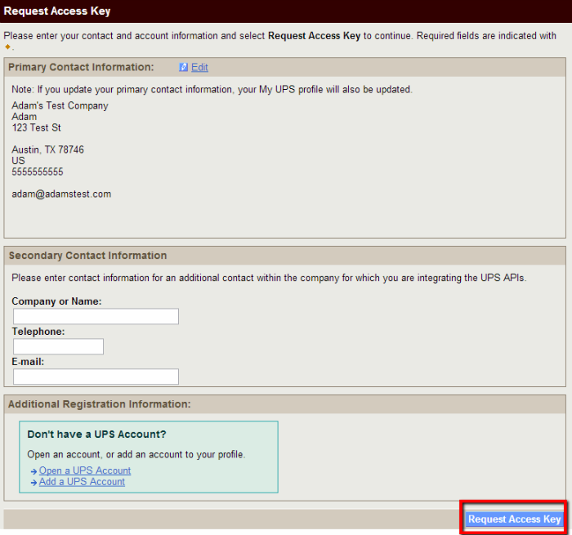Click the Additional Registration Information heading
Image resolution: width=572 pixels, height=535 pixels.
(99, 404)
